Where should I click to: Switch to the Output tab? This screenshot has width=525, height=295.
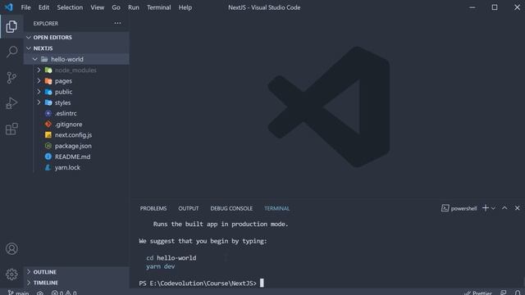tap(188, 208)
